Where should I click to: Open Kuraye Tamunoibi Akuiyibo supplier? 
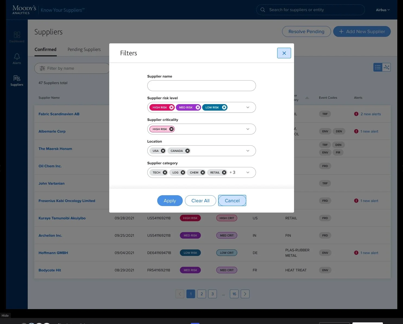point(62,218)
